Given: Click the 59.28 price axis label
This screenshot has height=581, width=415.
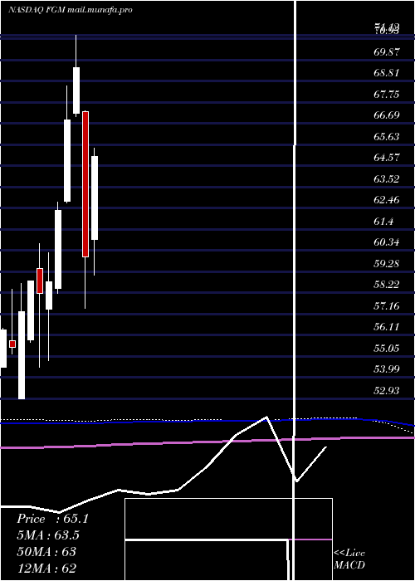Looking at the screenshot, I should click(387, 264).
